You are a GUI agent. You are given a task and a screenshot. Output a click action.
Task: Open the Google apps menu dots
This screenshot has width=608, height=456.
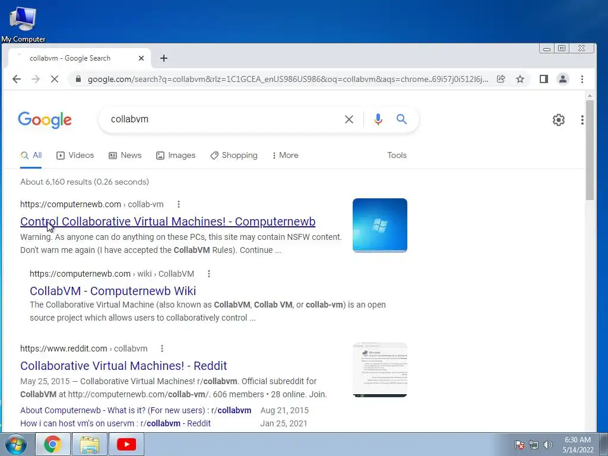[582, 120]
